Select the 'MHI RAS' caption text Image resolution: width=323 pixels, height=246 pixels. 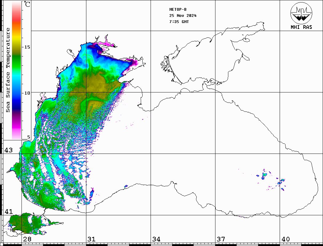(x=301, y=27)
